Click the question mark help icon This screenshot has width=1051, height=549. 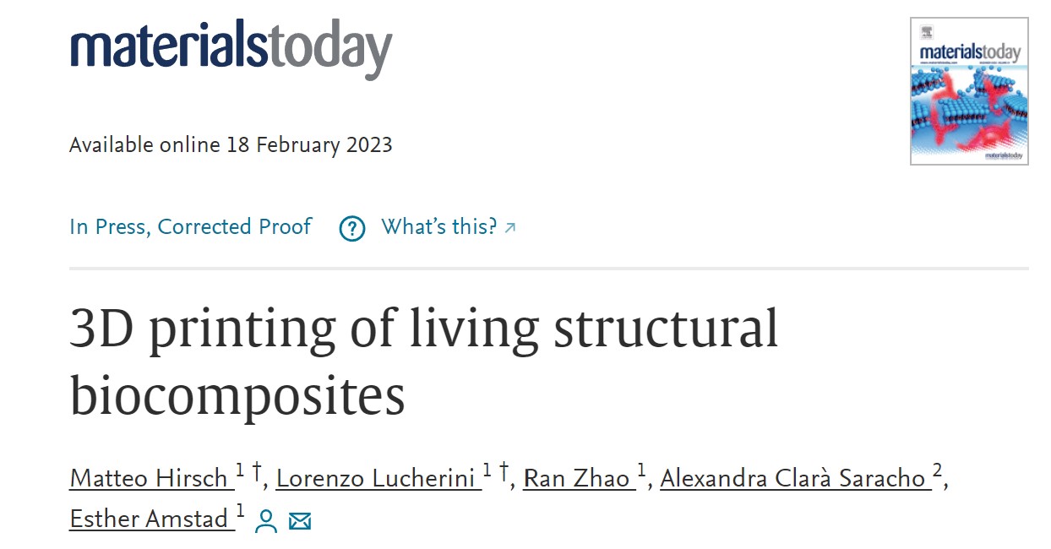pyautogui.click(x=351, y=228)
